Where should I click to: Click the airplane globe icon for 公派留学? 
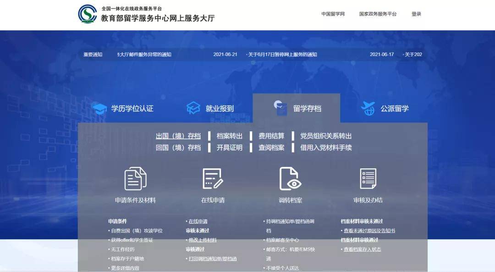click(368, 108)
